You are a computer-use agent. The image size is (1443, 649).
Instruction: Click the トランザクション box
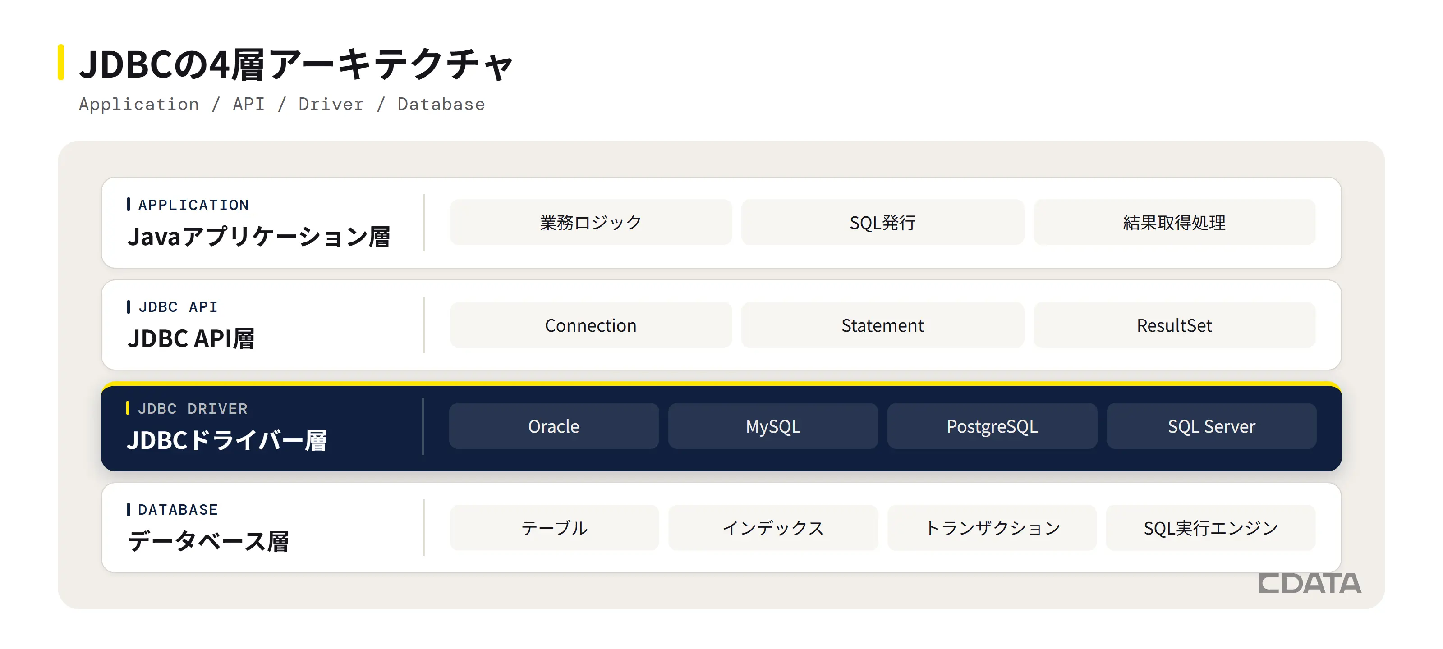pos(992,527)
